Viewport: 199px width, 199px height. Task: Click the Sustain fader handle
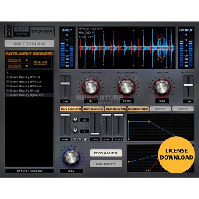(107, 115)
